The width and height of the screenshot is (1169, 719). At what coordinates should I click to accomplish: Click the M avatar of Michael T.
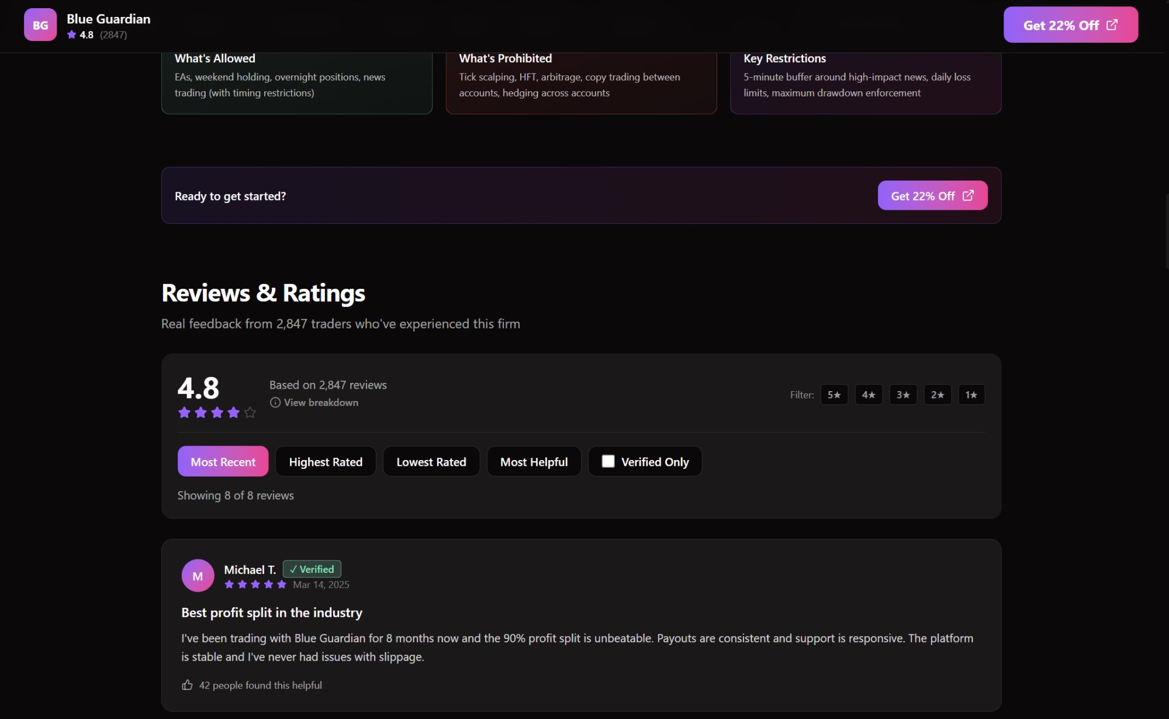198,576
